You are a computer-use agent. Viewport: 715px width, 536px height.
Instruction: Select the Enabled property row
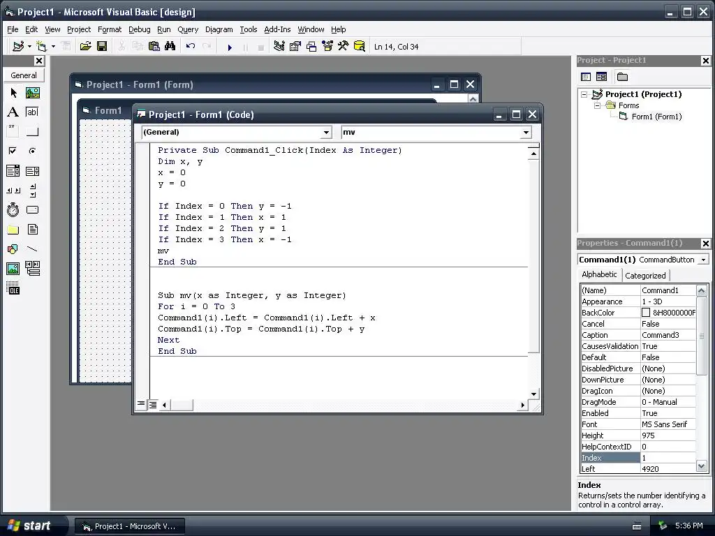tap(638, 413)
